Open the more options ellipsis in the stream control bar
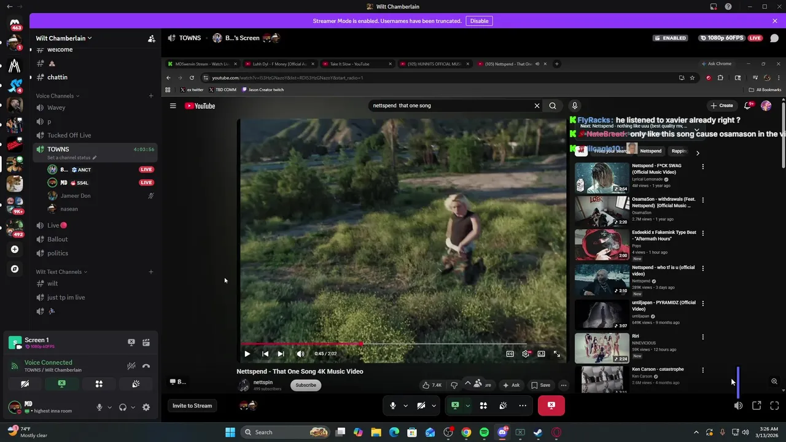 click(523, 405)
